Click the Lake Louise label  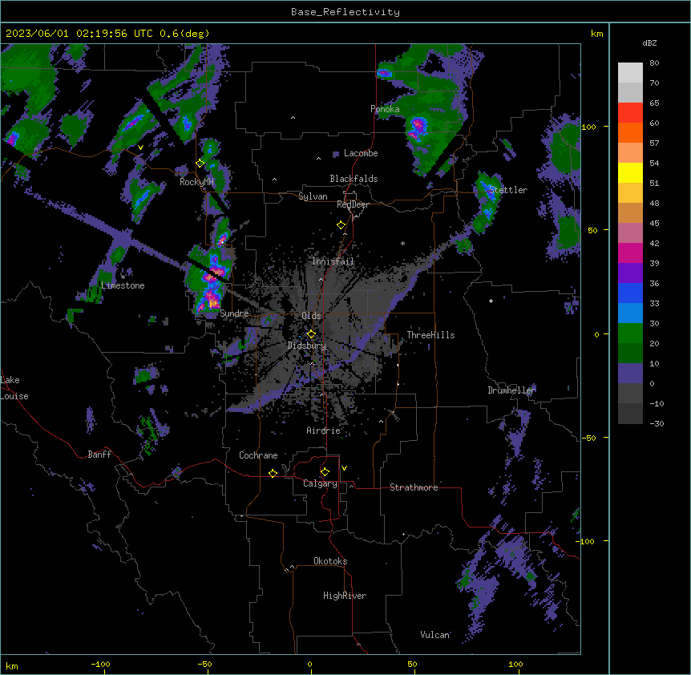(x=14, y=388)
